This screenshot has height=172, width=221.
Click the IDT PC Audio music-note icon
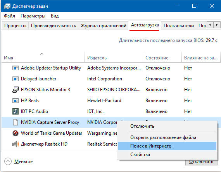[16, 111]
